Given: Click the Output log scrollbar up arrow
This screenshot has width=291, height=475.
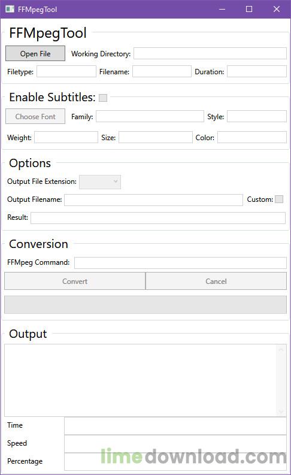Looking at the screenshot, I should (x=281, y=350).
